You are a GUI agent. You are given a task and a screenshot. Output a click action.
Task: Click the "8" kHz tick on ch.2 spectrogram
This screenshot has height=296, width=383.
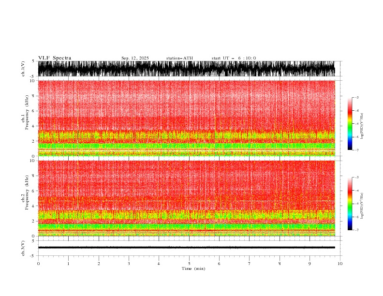click(x=33, y=176)
